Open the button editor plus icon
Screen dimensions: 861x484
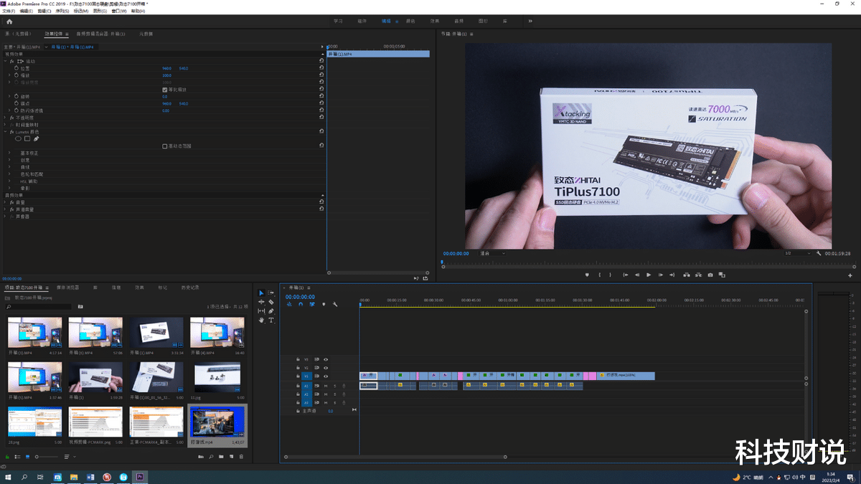click(x=850, y=275)
